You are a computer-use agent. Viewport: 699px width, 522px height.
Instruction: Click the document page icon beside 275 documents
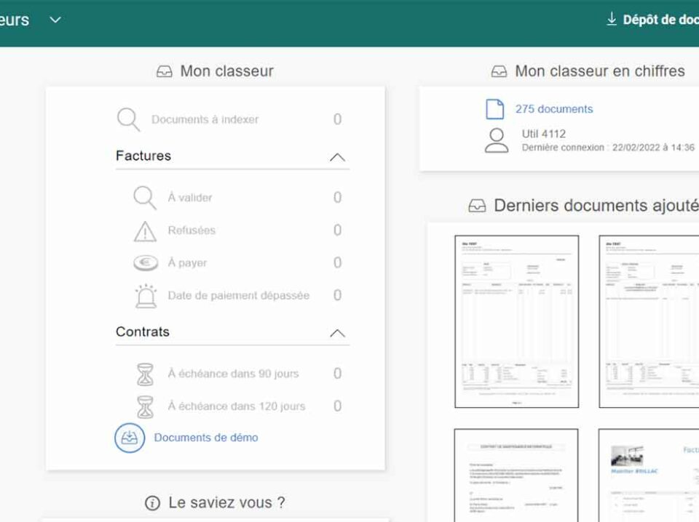click(495, 109)
